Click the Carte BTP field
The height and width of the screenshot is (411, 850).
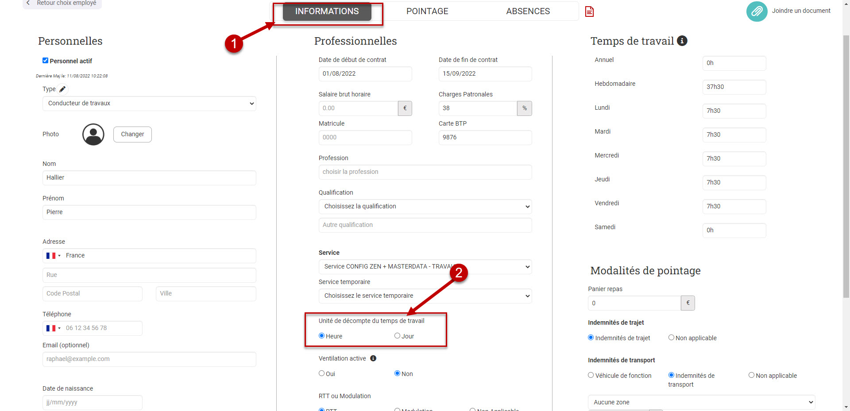point(485,138)
